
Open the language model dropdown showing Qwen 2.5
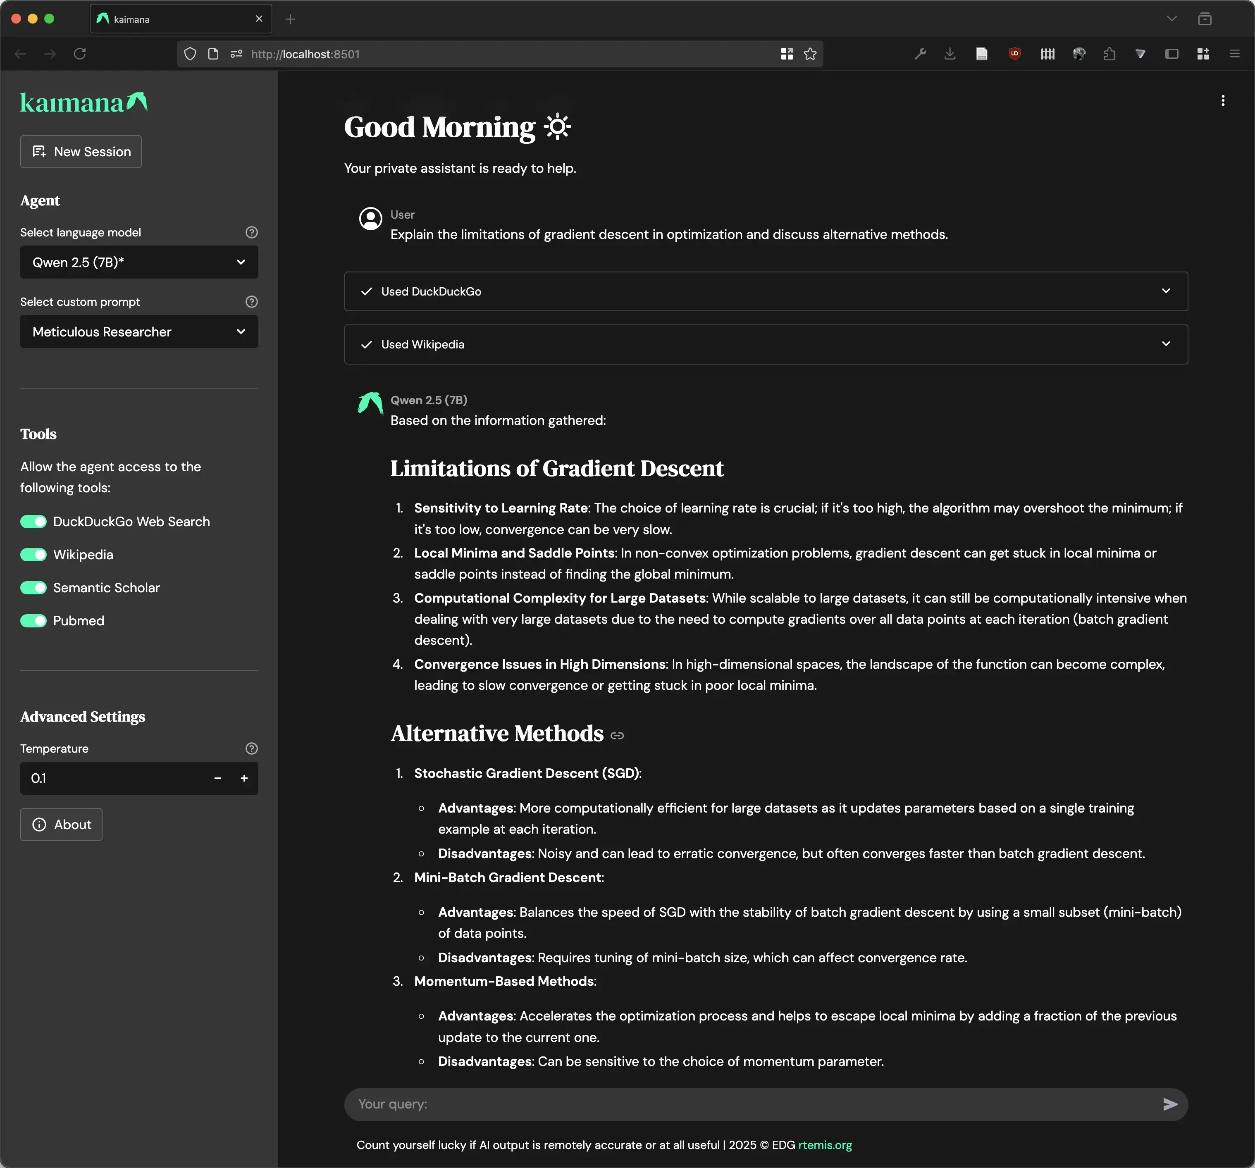(x=139, y=262)
